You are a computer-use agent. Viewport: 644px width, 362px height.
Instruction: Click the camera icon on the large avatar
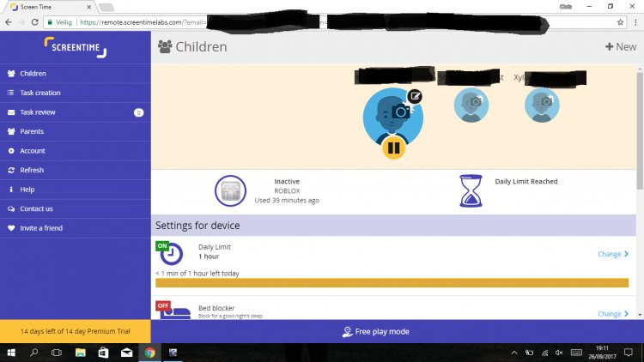(x=400, y=112)
